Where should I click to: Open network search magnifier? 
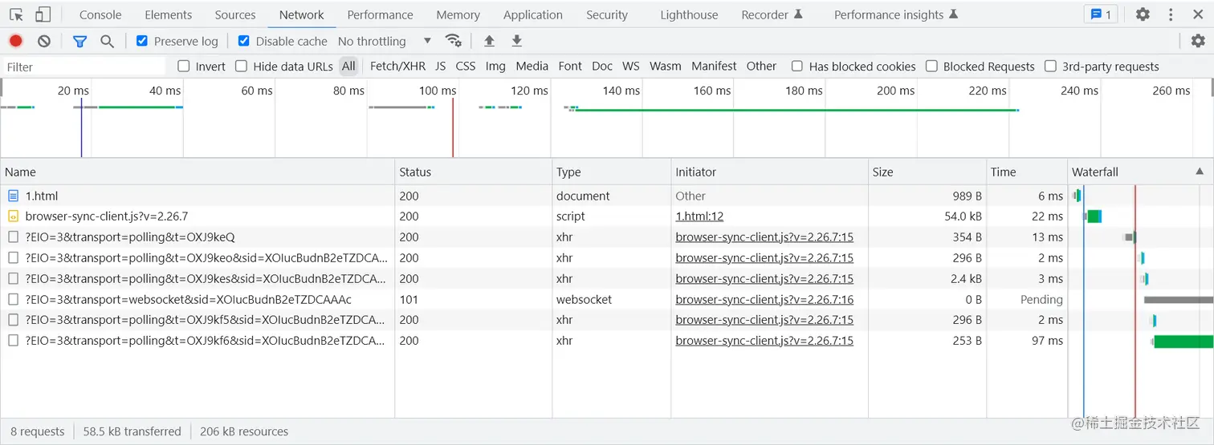pyautogui.click(x=107, y=41)
